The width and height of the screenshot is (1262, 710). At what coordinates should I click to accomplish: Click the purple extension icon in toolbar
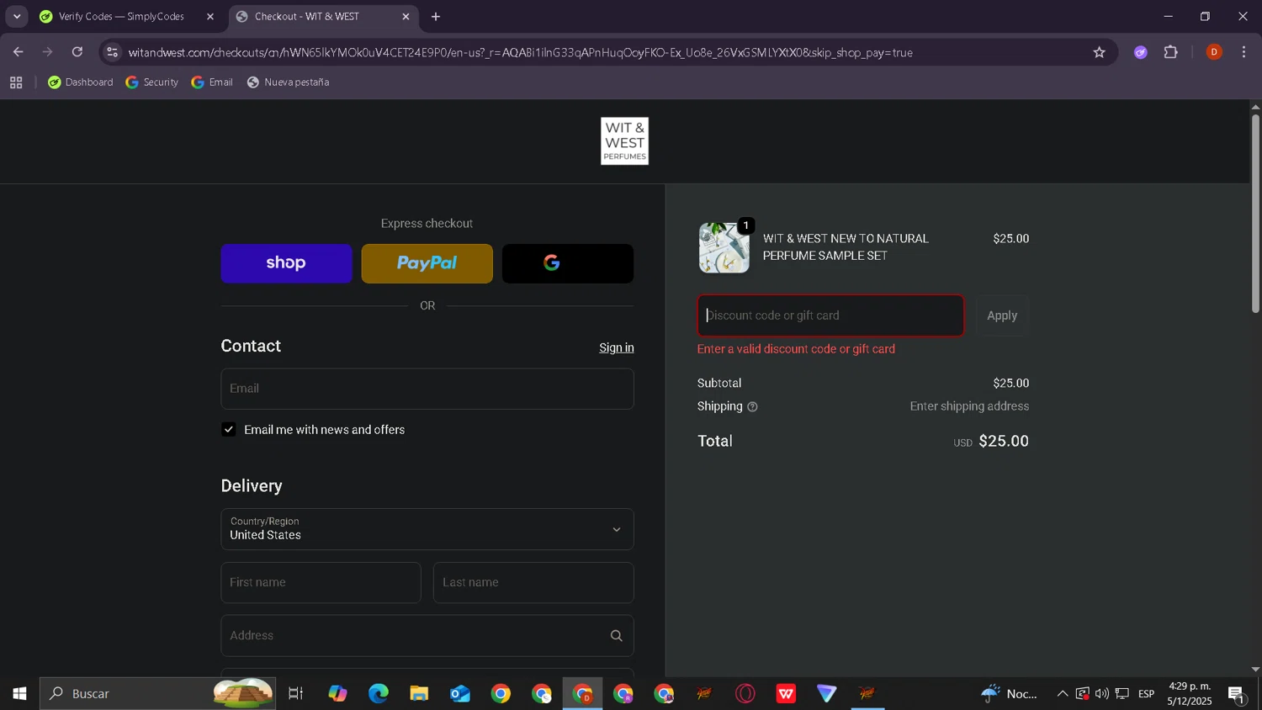[x=1141, y=52]
